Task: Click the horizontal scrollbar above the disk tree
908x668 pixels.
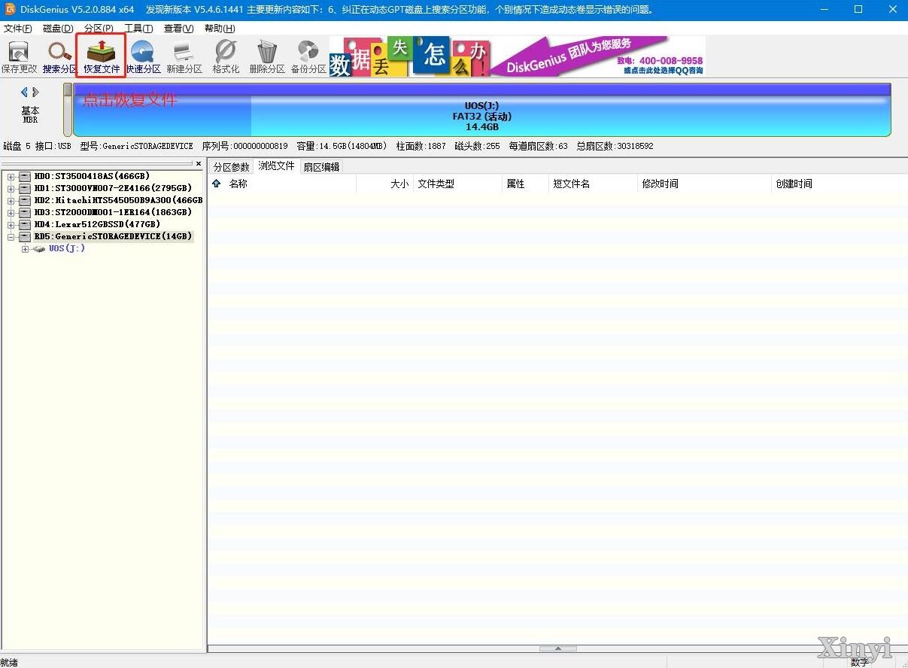Action: coord(97,163)
